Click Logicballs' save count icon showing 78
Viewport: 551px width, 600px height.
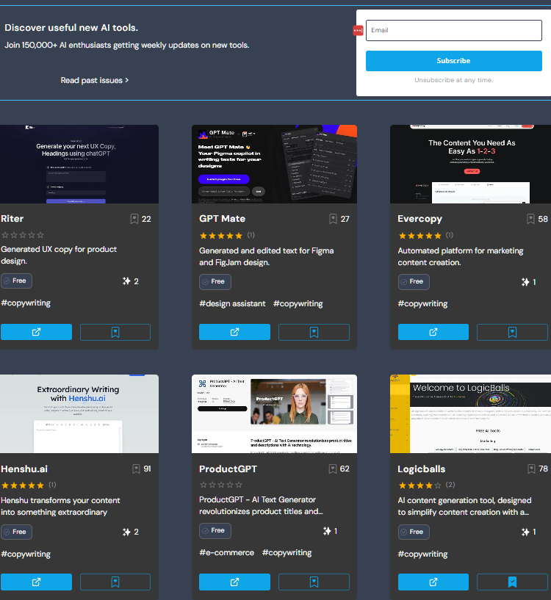pyautogui.click(x=531, y=469)
